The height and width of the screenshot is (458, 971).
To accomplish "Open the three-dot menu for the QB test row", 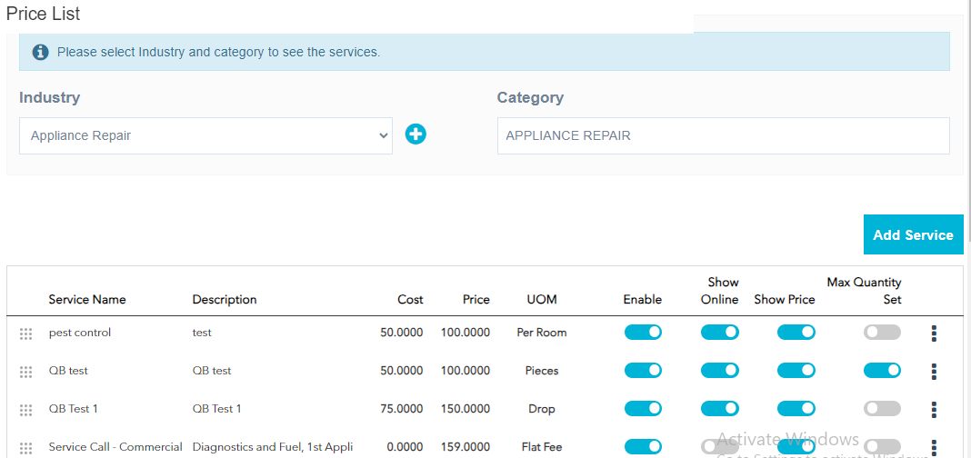I will 934,372.
